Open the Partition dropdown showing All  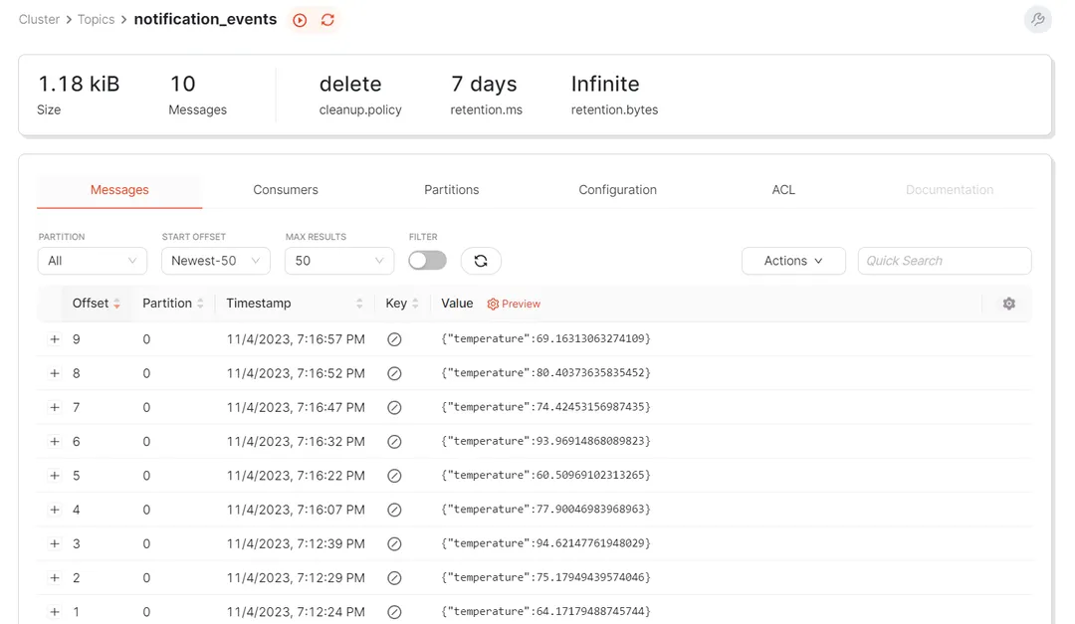pyautogui.click(x=92, y=260)
